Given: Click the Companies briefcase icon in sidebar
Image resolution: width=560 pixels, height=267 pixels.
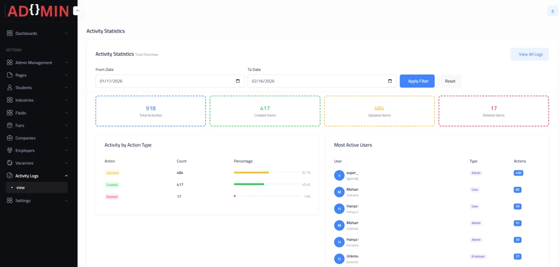Looking at the screenshot, I should click(10, 138).
